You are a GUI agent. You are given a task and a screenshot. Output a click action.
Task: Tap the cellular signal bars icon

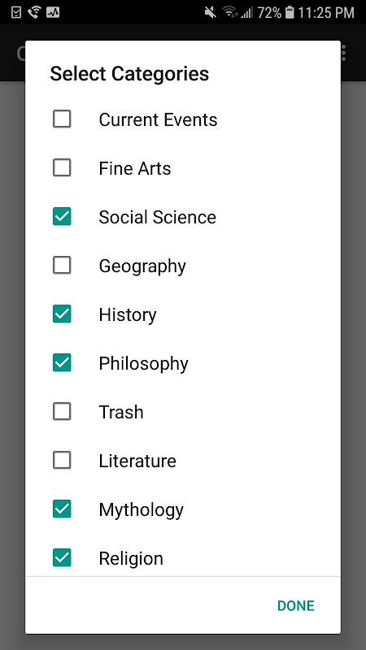pyautogui.click(x=247, y=13)
